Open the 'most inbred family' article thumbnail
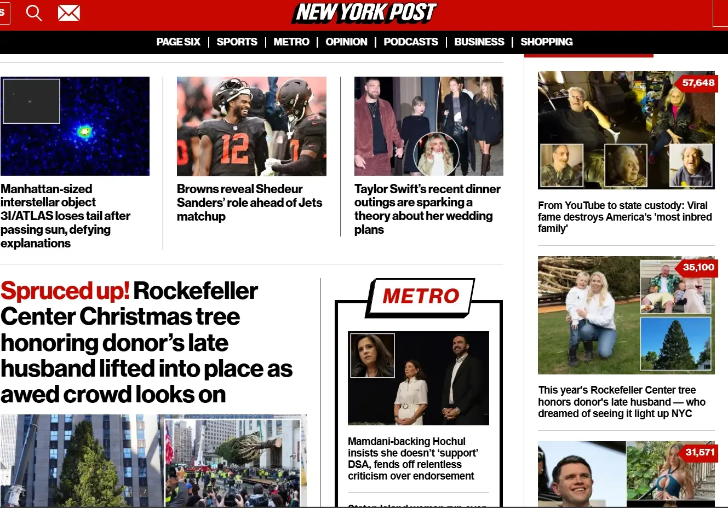The height and width of the screenshot is (508, 728). tap(626, 130)
